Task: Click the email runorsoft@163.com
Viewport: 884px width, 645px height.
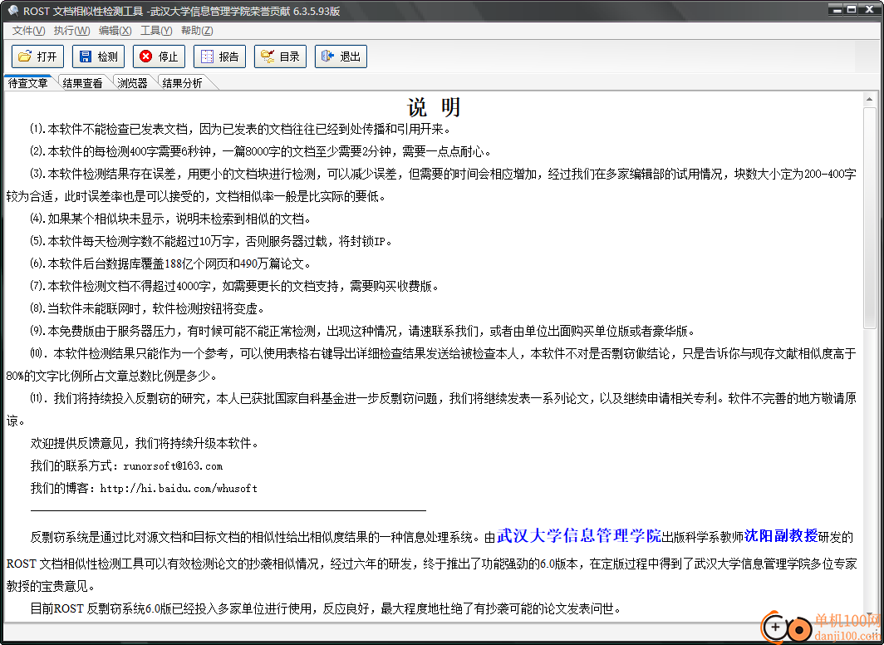Action: coord(173,466)
